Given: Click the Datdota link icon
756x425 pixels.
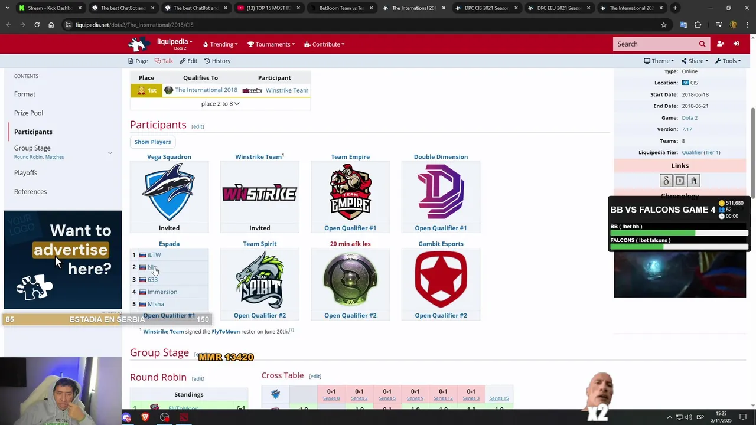Looking at the screenshot, I should click(x=666, y=181).
